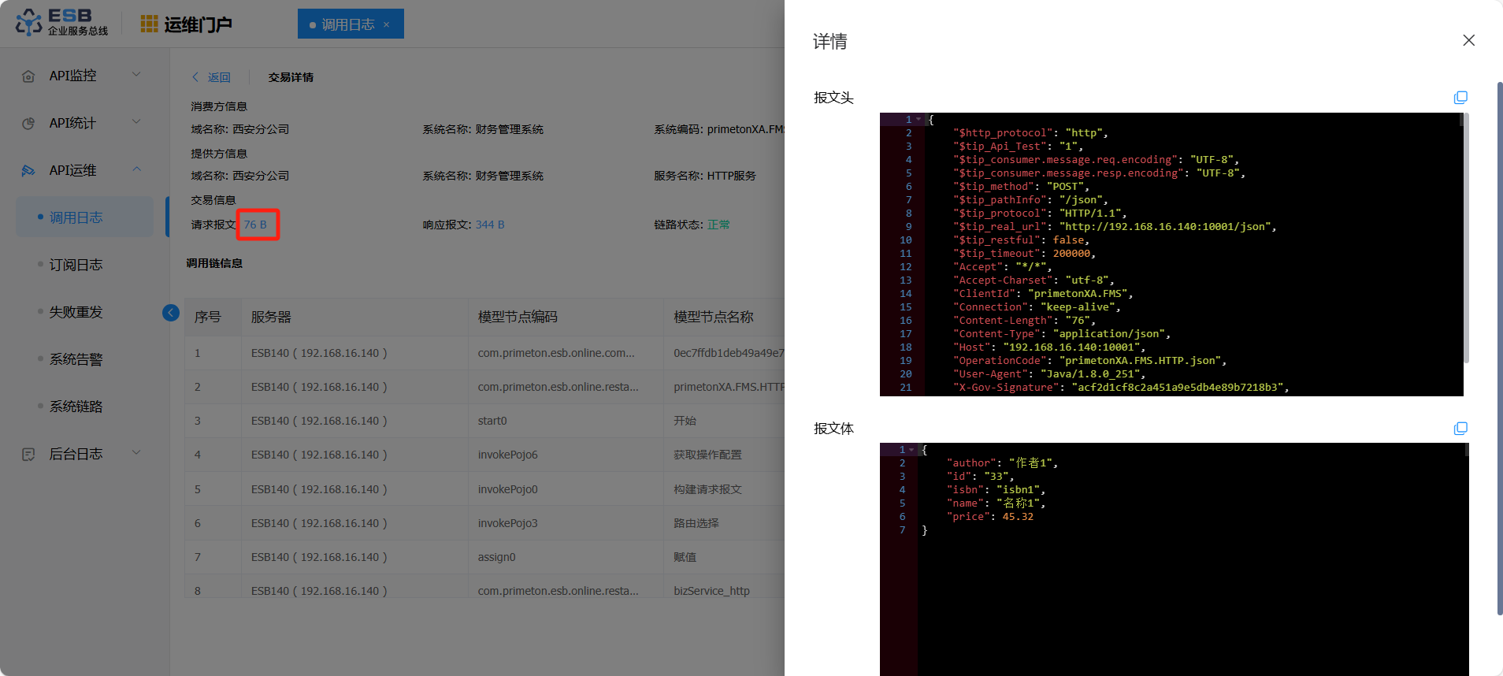Click the API监控 home icon
The width and height of the screenshot is (1503, 676).
pyautogui.click(x=28, y=76)
